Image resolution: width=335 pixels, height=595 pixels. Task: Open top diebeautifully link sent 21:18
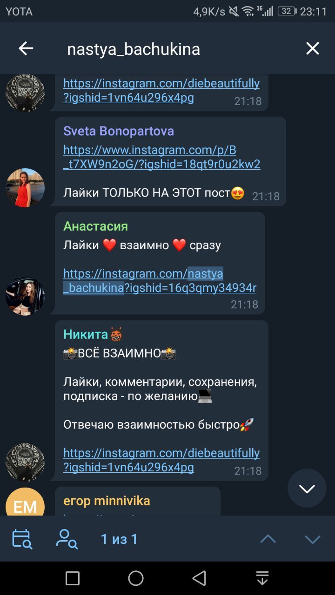(x=161, y=90)
